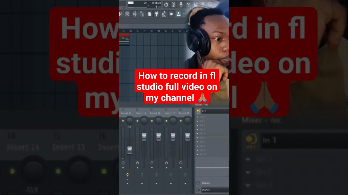Click the external input icon left of In 1

(x=198, y=111)
